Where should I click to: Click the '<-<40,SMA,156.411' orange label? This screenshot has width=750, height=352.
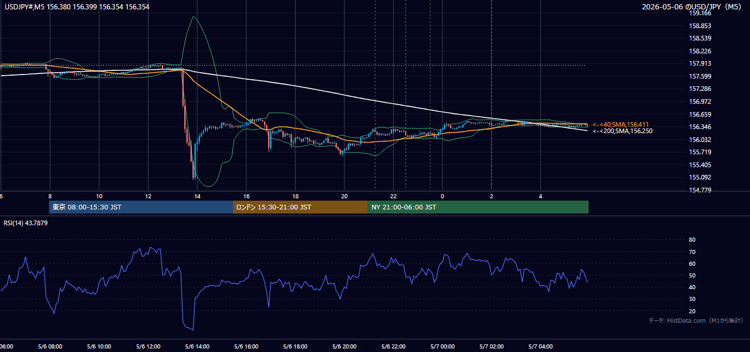(x=621, y=124)
